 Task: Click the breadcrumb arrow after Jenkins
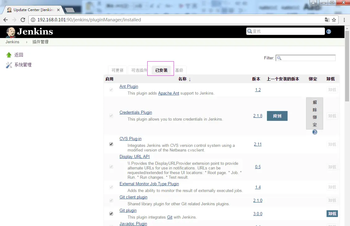(x=27, y=42)
